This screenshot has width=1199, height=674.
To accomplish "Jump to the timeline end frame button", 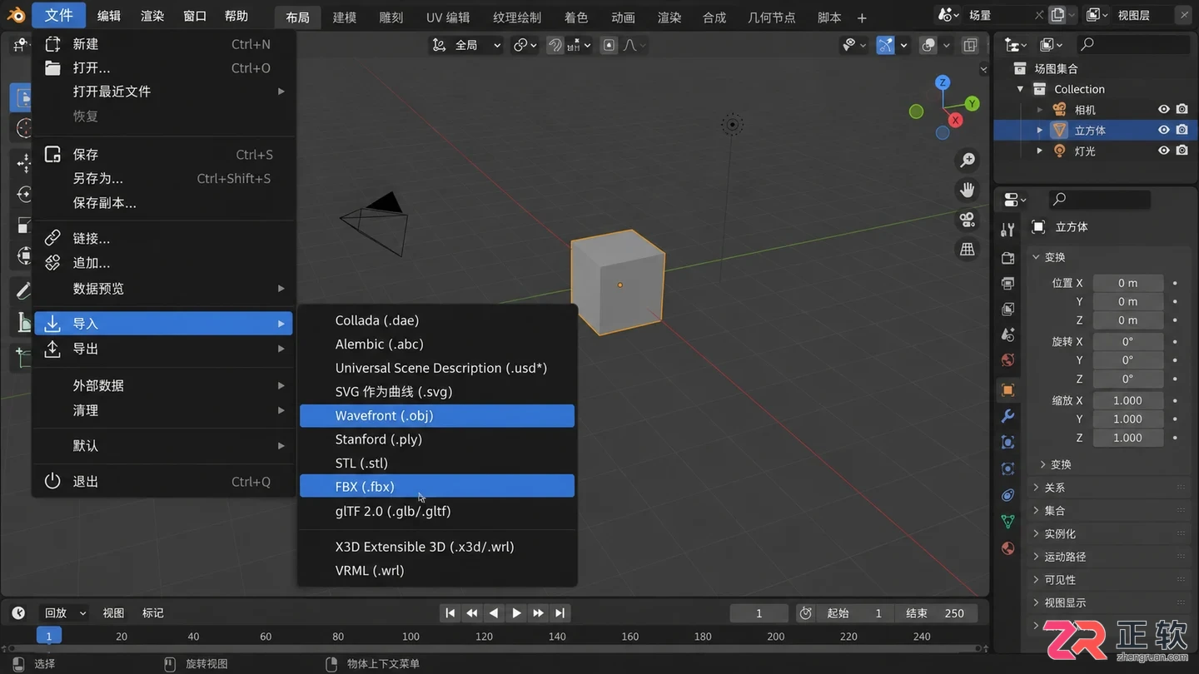I will tap(560, 613).
